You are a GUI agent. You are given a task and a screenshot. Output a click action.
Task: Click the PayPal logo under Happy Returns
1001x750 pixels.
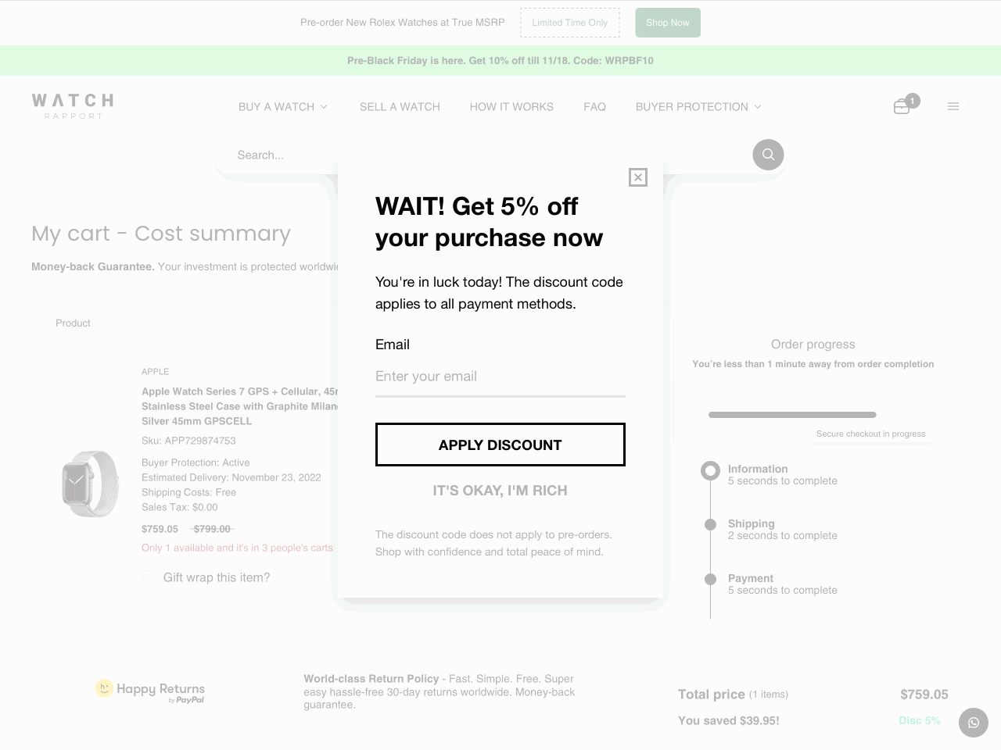[190, 701]
